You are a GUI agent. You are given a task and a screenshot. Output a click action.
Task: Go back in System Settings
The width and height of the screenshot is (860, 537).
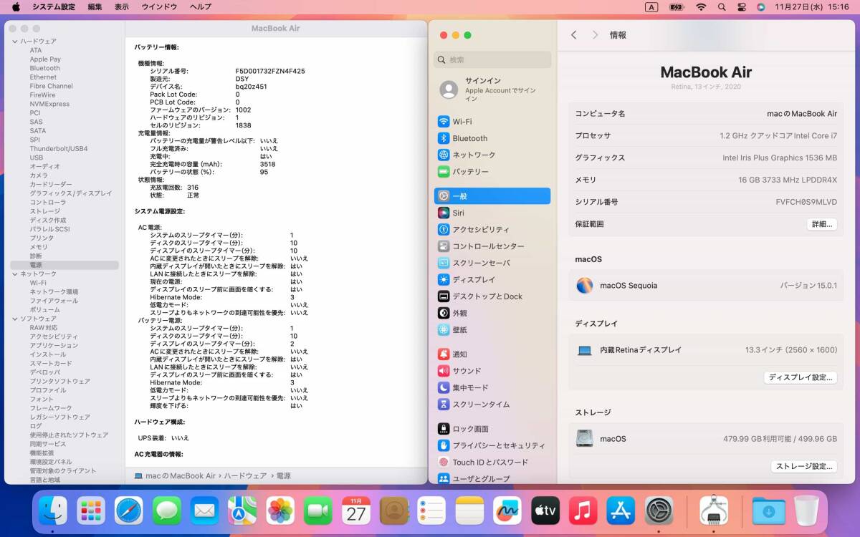tap(574, 34)
